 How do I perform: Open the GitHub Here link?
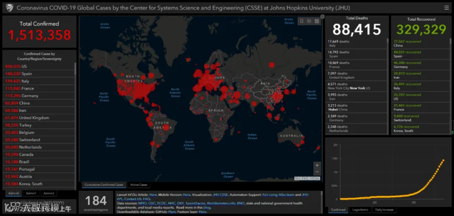(x=172, y=212)
